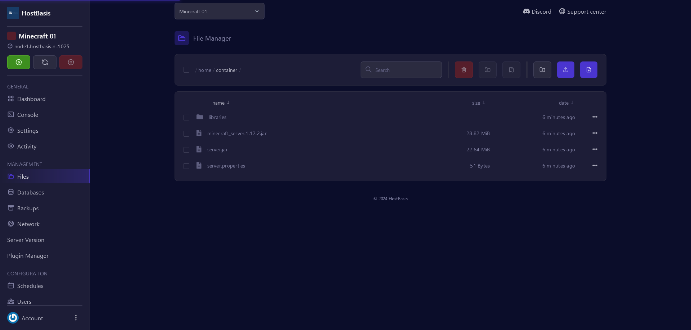Delete selected files with the red trash button
Viewport: 691px width, 330px height.
[464, 70]
